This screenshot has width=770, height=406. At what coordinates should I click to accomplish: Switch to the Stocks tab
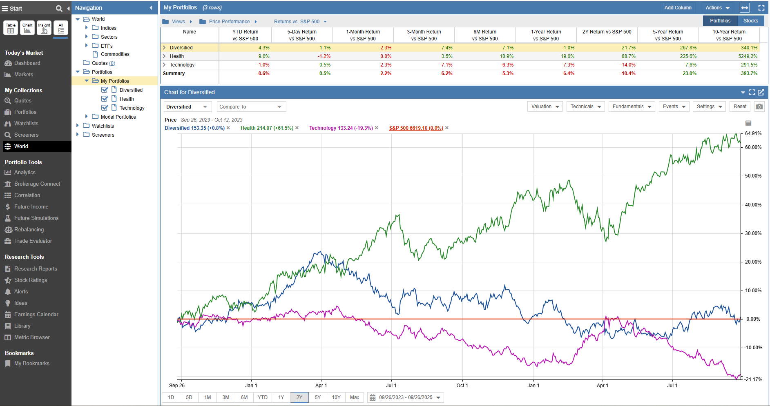coord(750,21)
